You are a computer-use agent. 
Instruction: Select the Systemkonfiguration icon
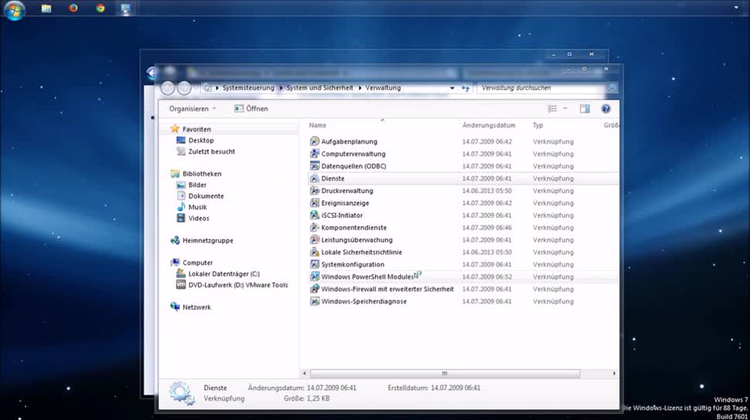[314, 264]
